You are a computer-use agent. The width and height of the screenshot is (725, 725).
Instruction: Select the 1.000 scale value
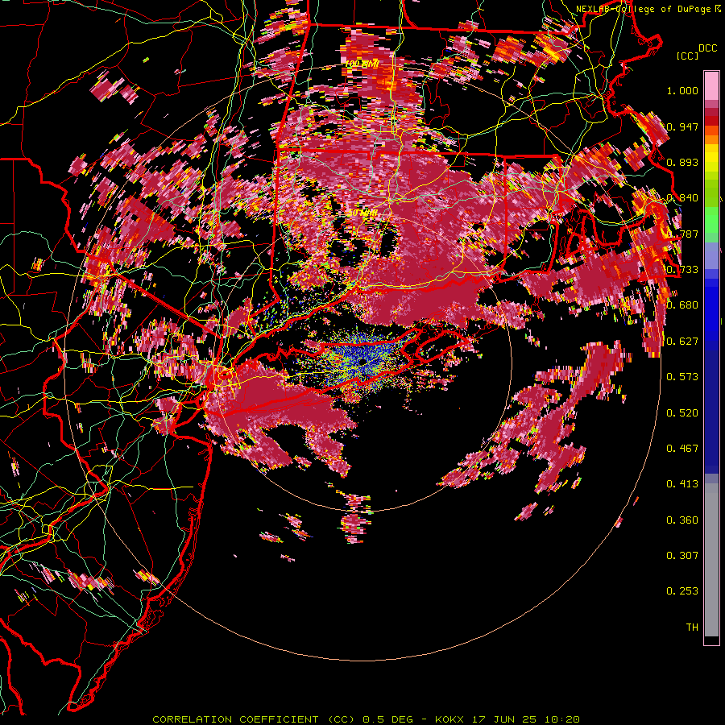coord(682,90)
